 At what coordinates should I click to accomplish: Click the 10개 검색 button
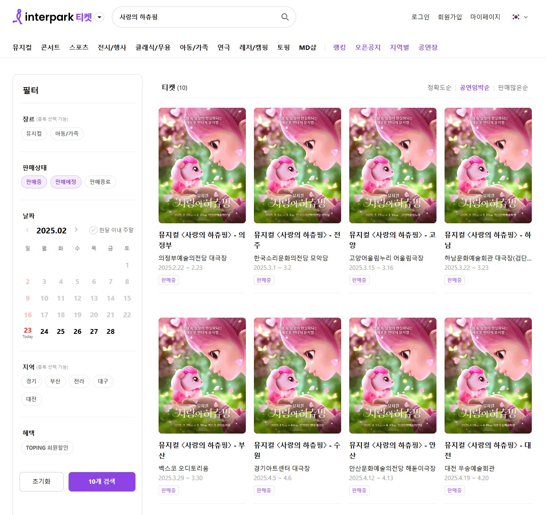(x=102, y=482)
